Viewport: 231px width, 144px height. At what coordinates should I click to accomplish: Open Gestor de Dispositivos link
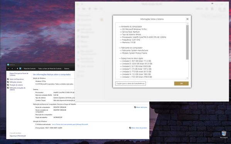pos(17,79)
